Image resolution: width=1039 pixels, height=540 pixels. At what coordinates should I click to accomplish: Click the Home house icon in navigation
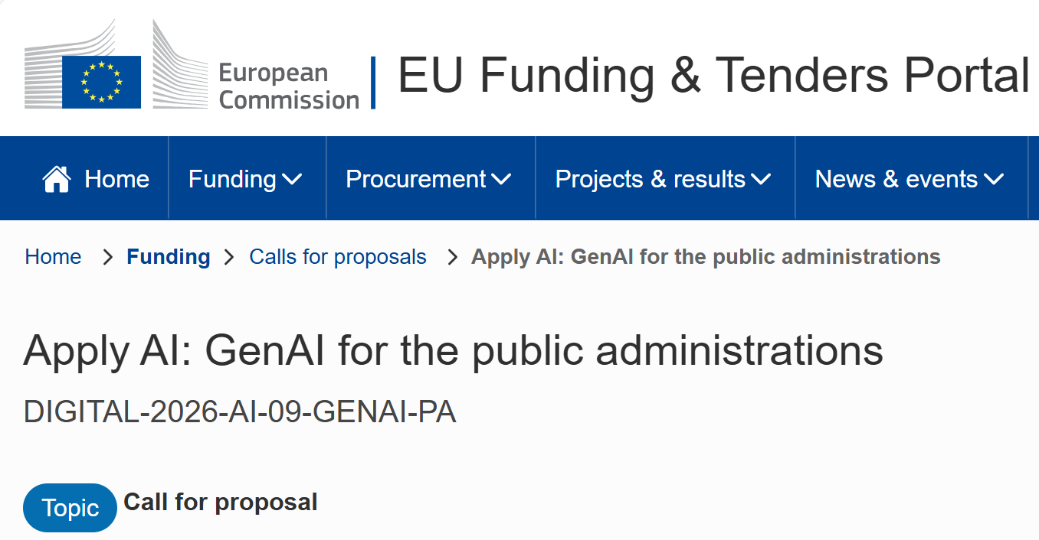pyautogui.click(x=56, y=177)
